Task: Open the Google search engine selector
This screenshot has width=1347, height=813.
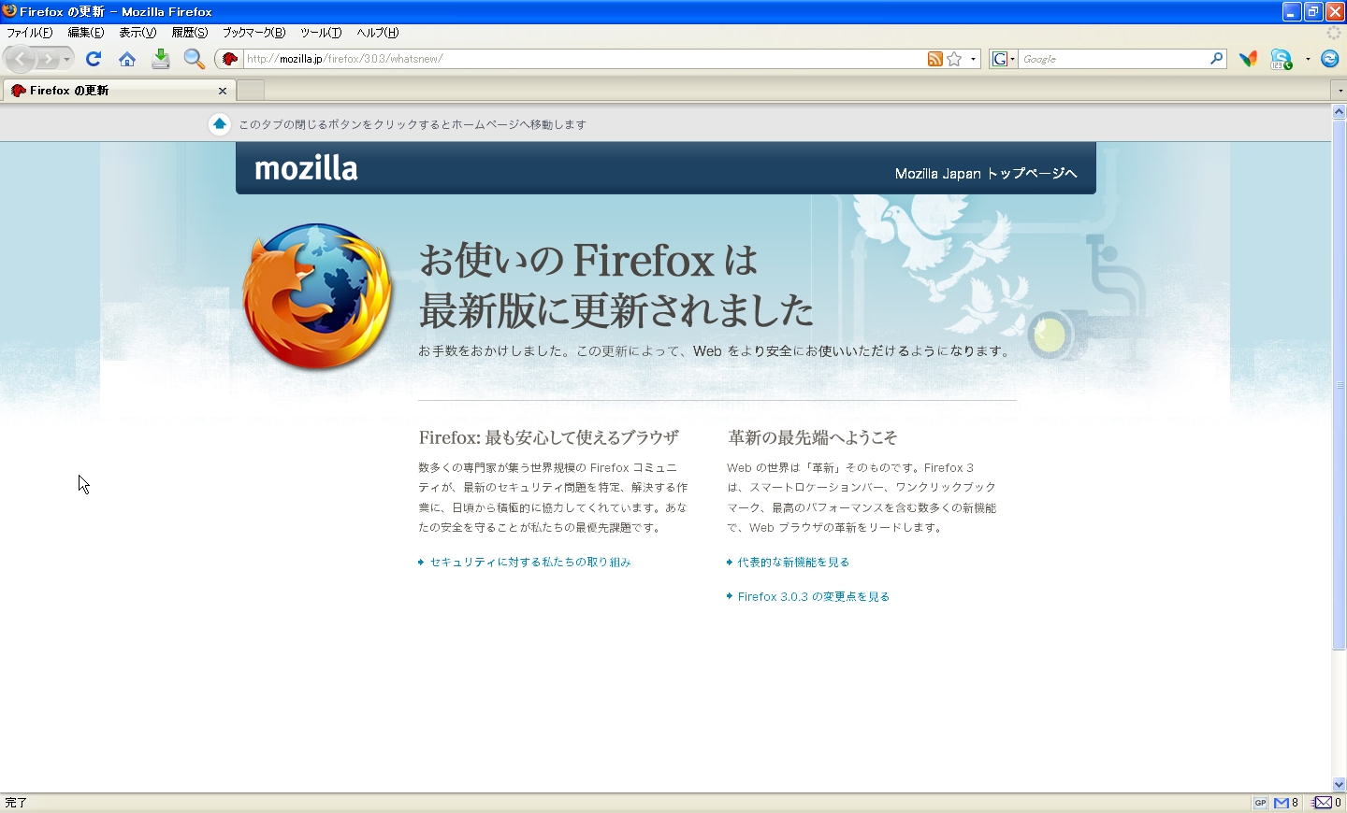Action: [x=1004, y=59]
